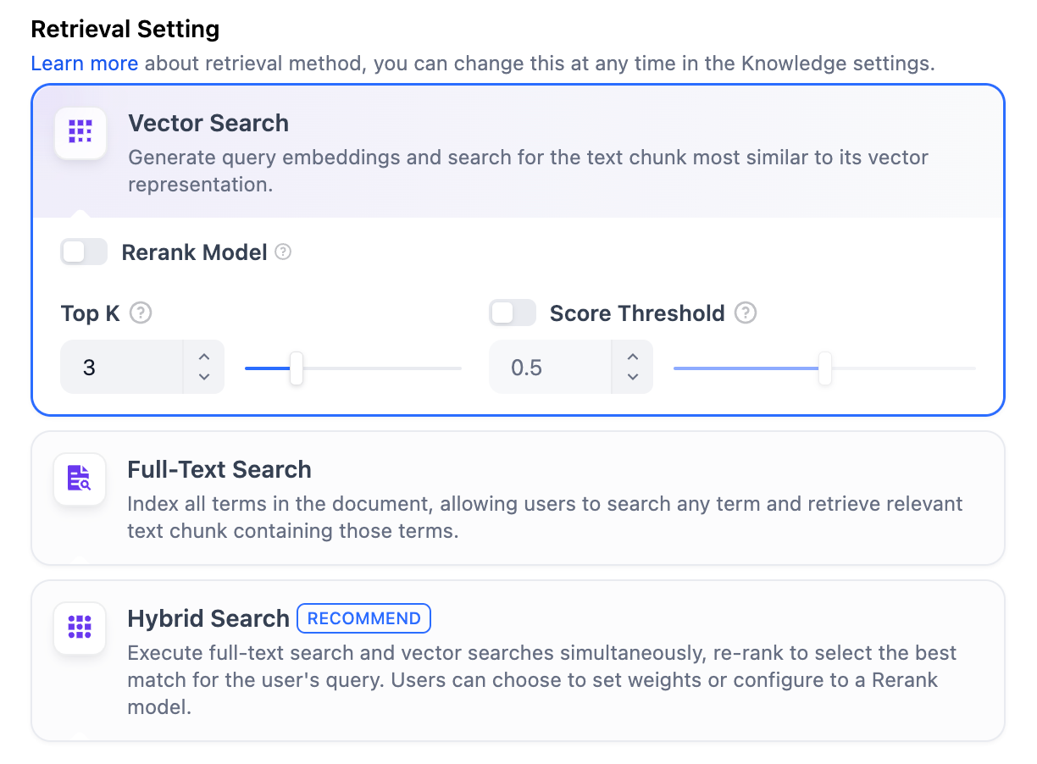Click the Top K help icon

point(141,313)
